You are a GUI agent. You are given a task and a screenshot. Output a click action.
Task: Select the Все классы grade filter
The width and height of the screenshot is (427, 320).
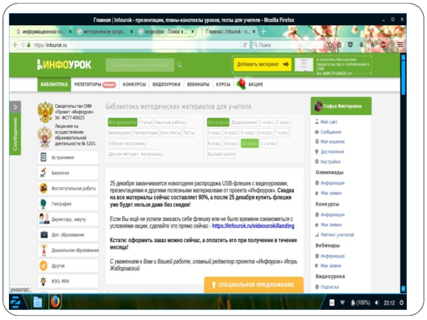click(x=218, y=123)
